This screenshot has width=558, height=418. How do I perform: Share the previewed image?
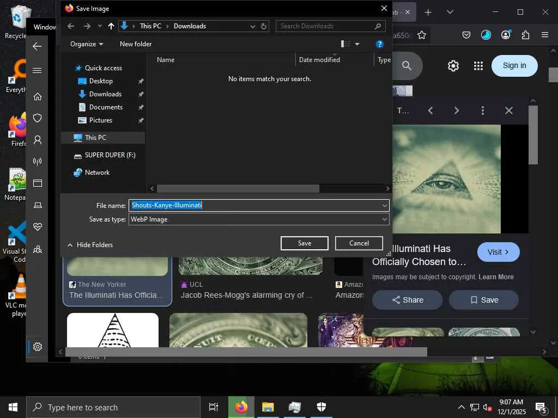(408, 300)
